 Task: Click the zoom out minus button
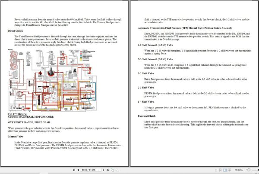pyautogui.click(x=249, y=170)
